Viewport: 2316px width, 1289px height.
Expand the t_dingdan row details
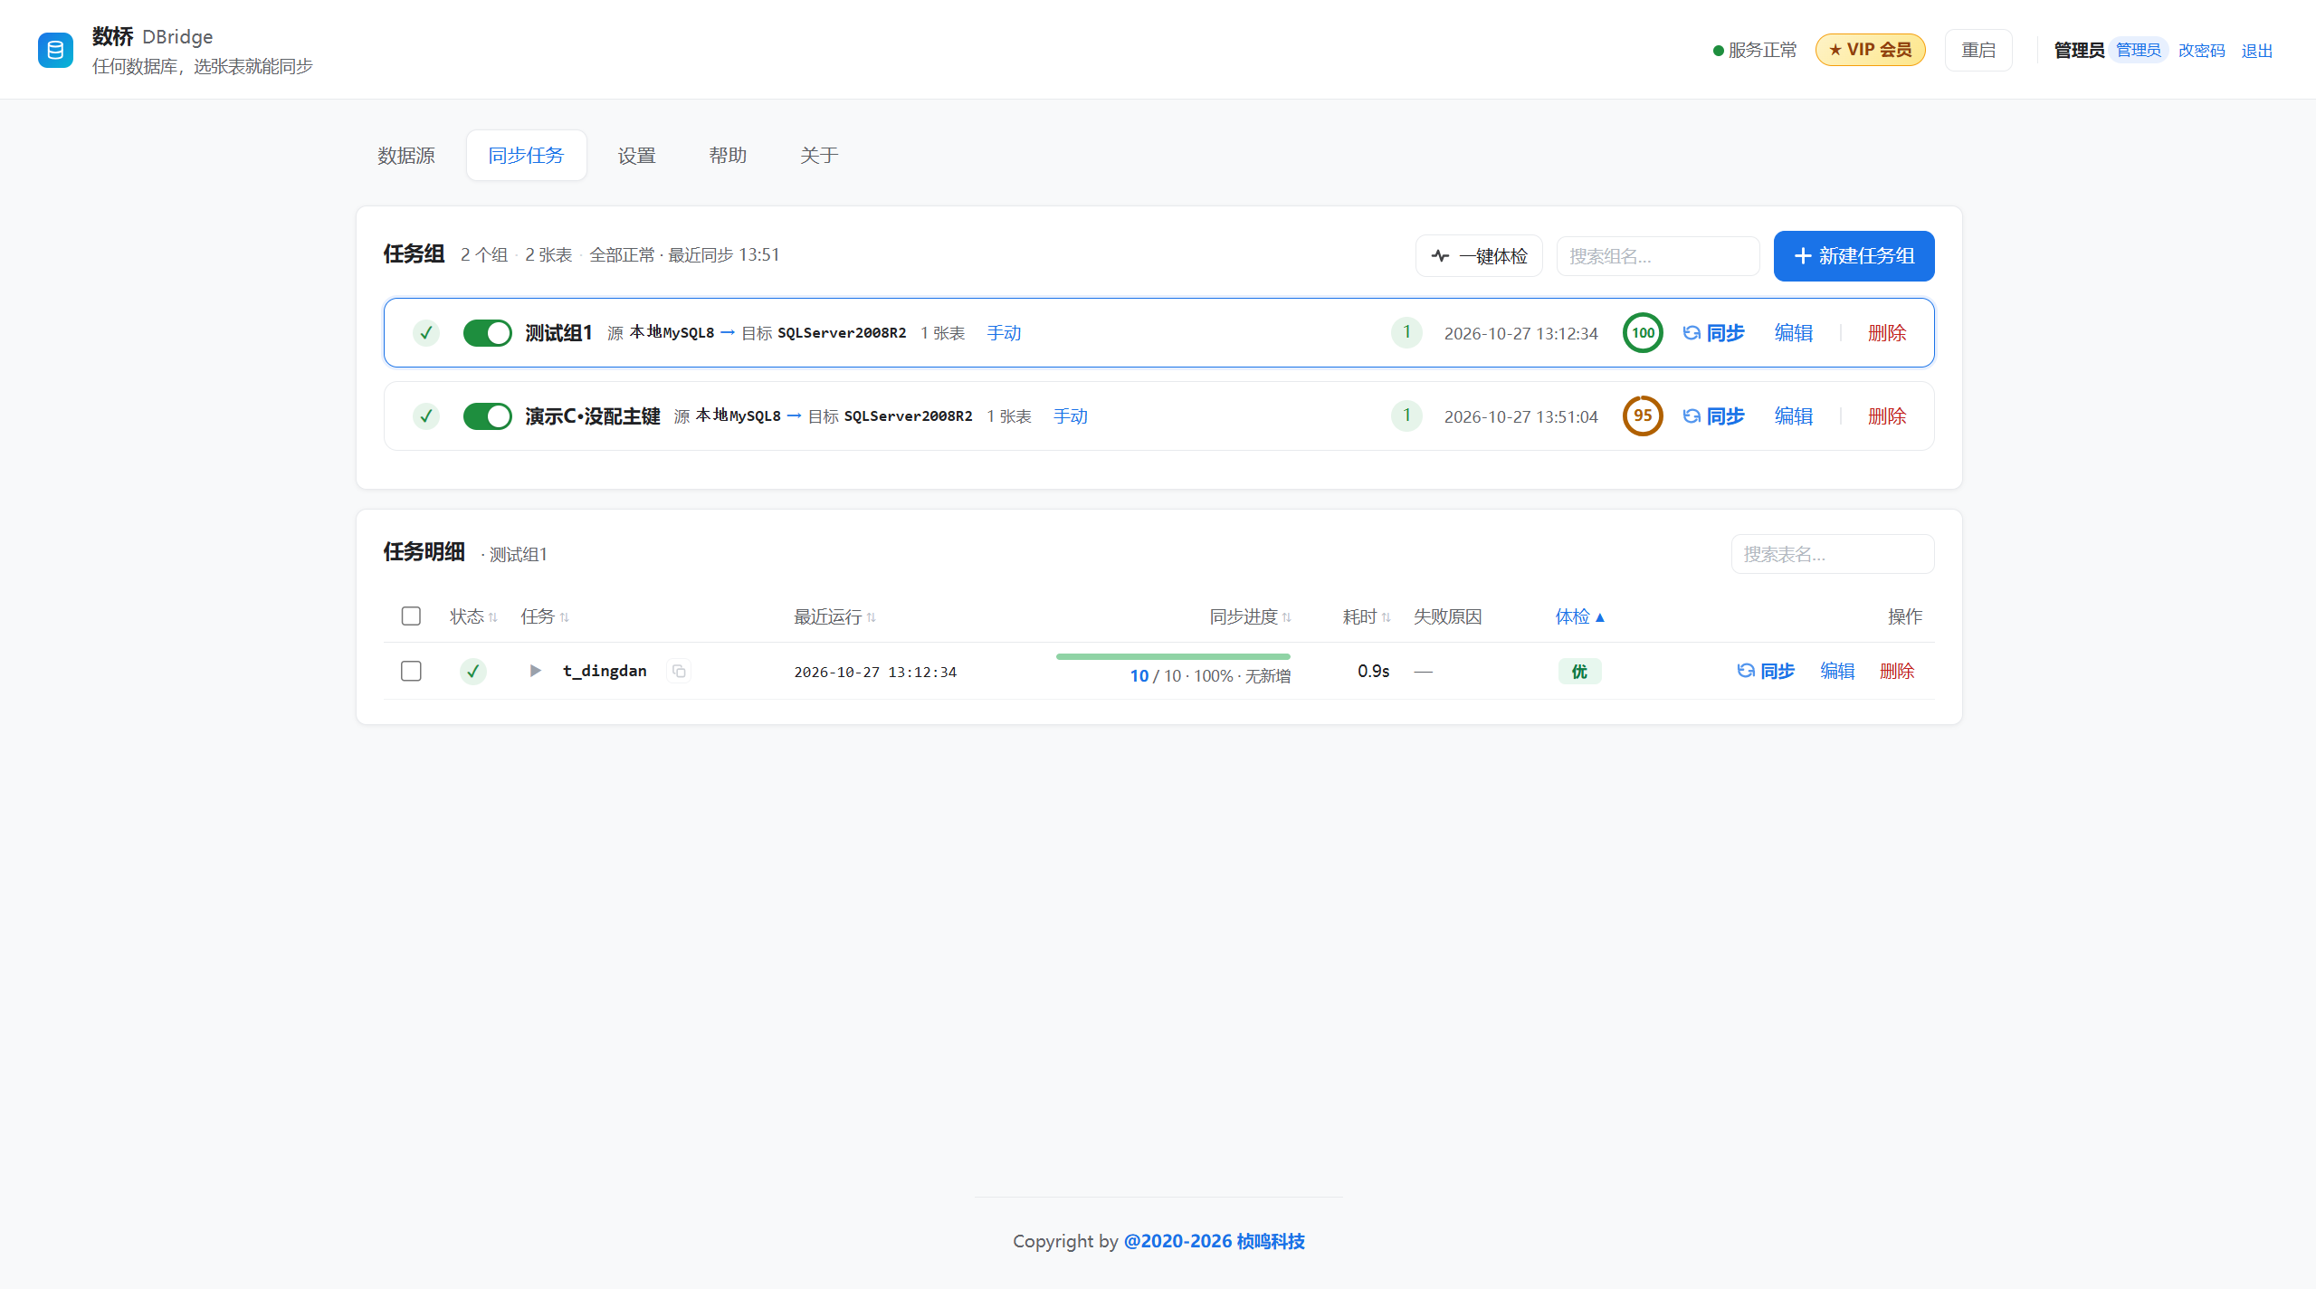pos(535,671)
